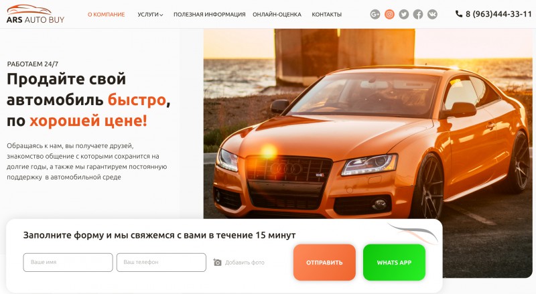Focus the Ваш телефон input field
Viewport: 536px width, 294px height.
point(161,263)
